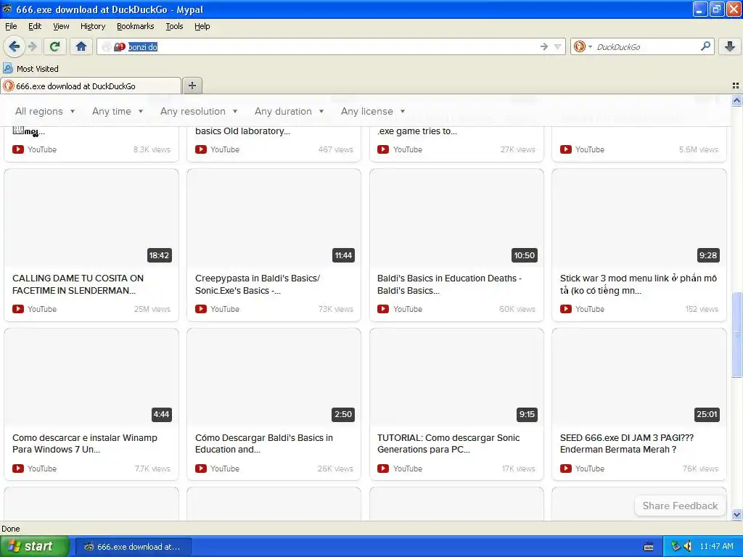Click the scrollbar down arrow
This screenshot has height=557, width=743.
pyautogui.click(x=736, y=514)
